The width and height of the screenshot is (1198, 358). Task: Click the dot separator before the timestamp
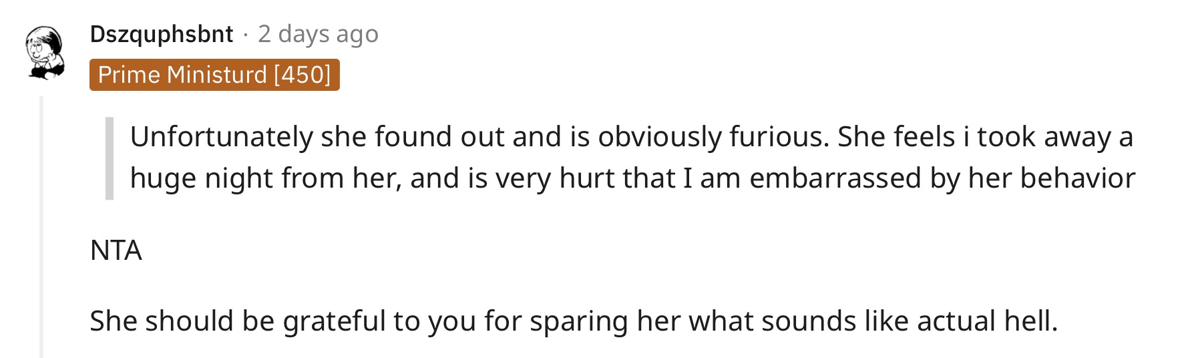click(246, 35)
